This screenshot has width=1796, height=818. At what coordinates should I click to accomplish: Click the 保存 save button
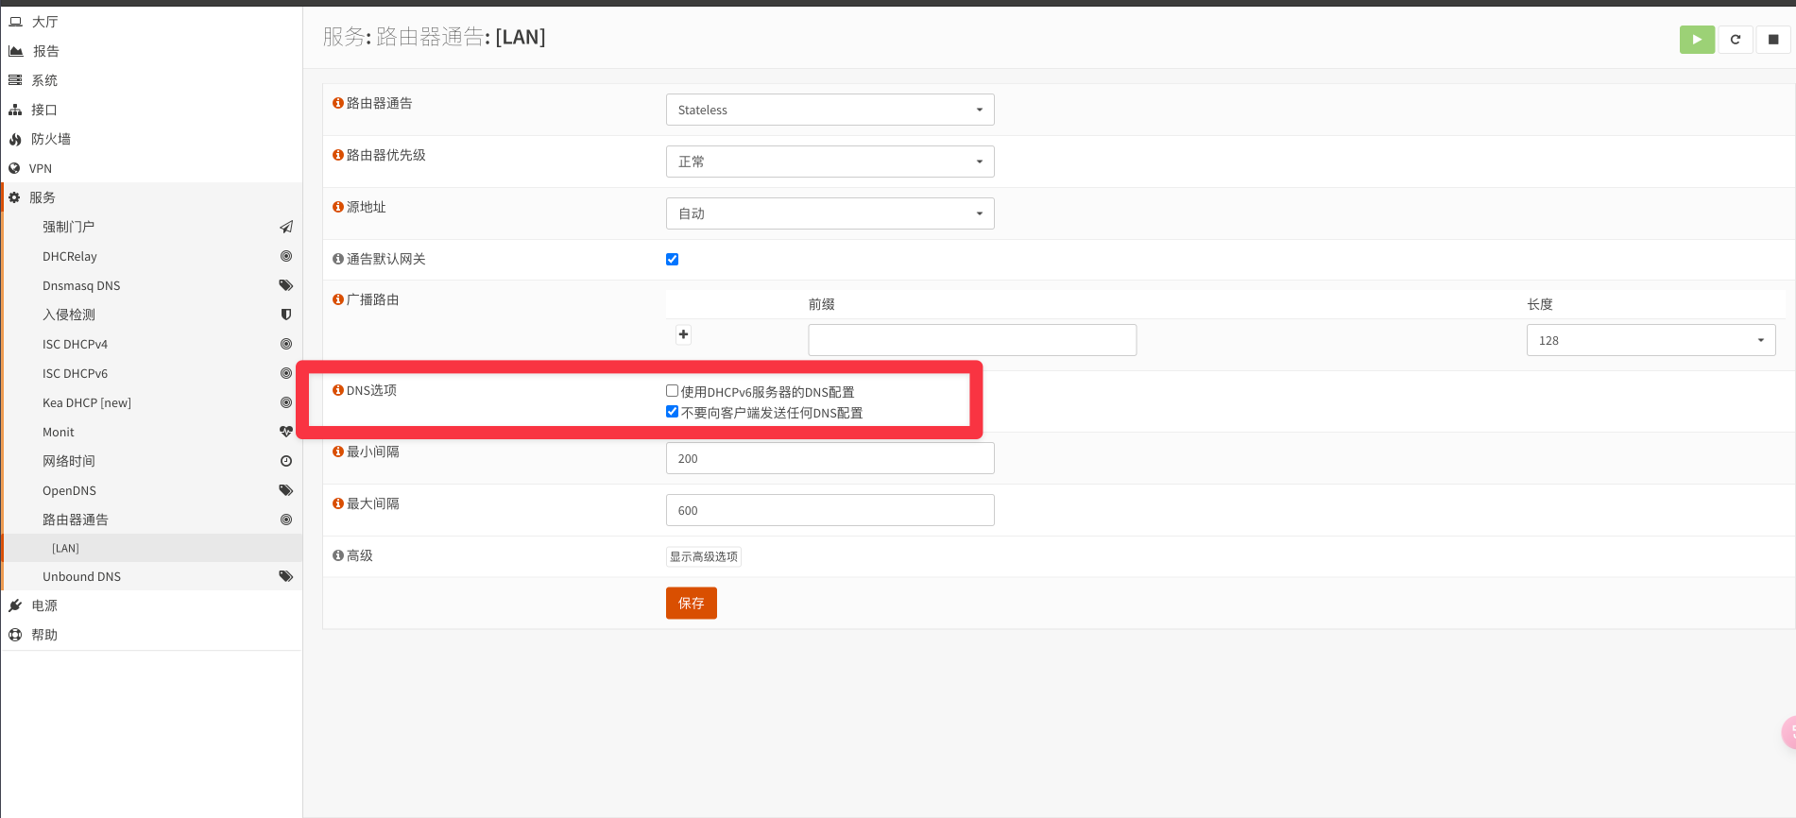coord(691,603)
